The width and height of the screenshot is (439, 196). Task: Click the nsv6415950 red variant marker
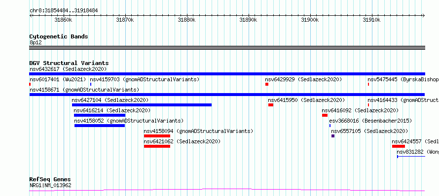click(x=271, y=105)
